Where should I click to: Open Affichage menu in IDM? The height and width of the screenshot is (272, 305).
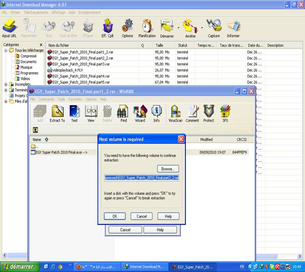58,12
